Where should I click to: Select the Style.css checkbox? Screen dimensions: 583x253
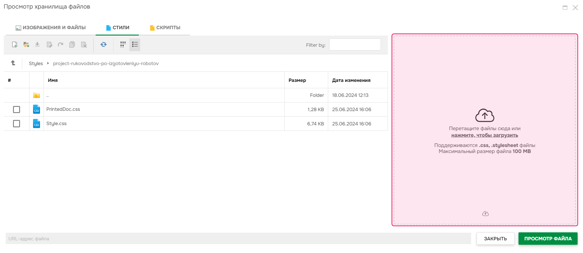[17, 124]
